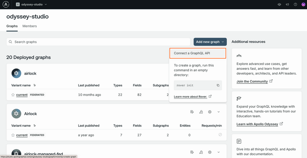
Task: Open the help question mark icon
Action: pyautogui.click(x=295, y=4)
